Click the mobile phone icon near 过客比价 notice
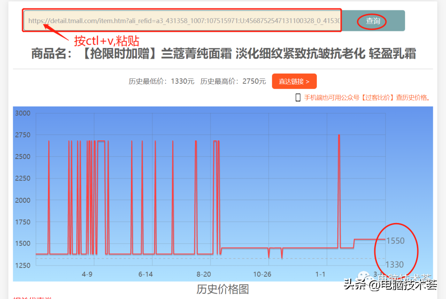 (x=297, y=97)
